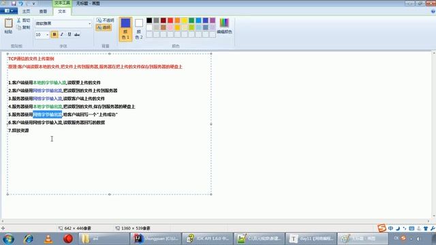Click the Save icon in quick access toolbar
The height and width of the screenshot is (245, 436).
coord(14,3)
